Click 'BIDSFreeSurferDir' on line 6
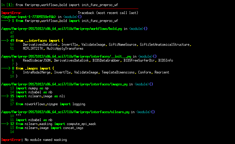Image resolution: width=235 pixels, height=144 pixels. click(x=139, y=60)
